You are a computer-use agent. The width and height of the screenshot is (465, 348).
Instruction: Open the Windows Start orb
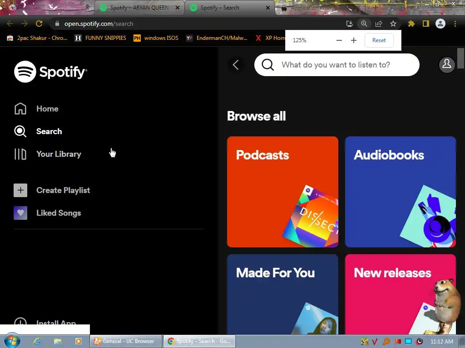11,341
